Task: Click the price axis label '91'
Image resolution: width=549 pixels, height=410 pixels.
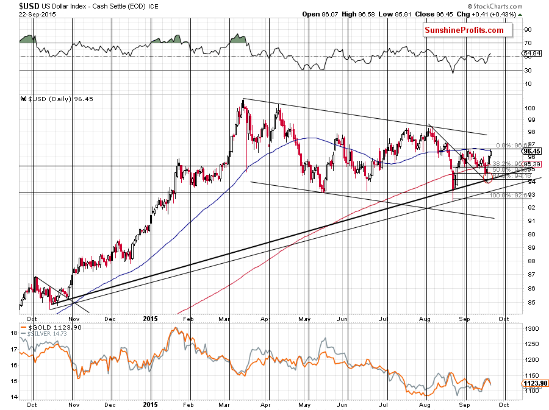Action: point(531,221)
